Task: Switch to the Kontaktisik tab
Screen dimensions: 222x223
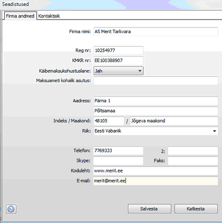Action: tap(49, 16)
